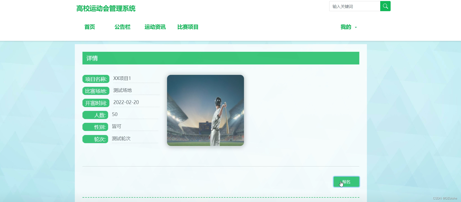Click the participant count value 50
The image size is (461, 202).
115,114
